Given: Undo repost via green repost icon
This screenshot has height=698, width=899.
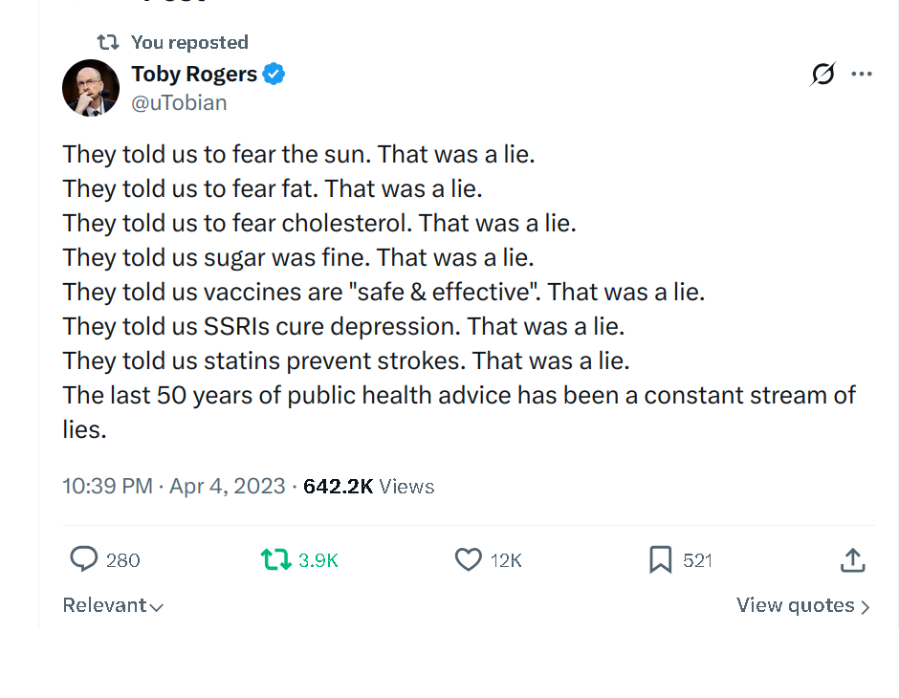Looking at the screenshot, I should click(x=275, y=559).
